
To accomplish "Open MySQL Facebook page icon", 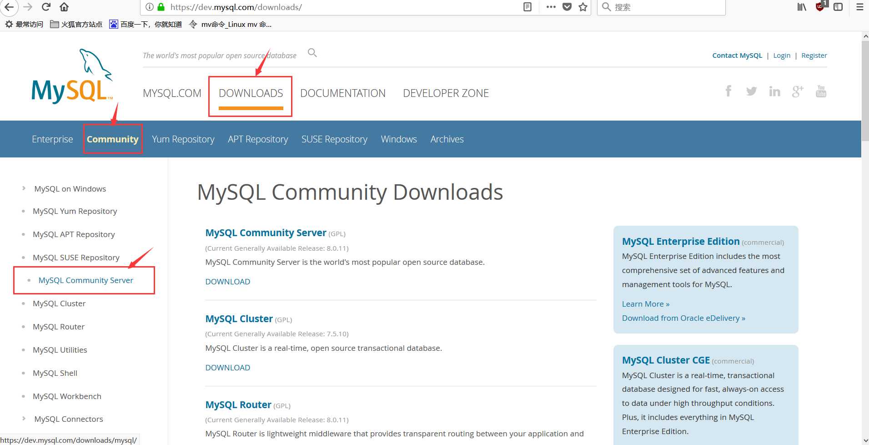I will 728,91.
